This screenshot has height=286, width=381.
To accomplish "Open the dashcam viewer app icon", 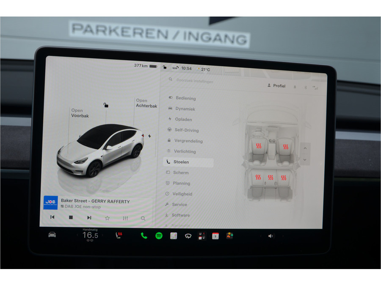I will tap(202, 236).
